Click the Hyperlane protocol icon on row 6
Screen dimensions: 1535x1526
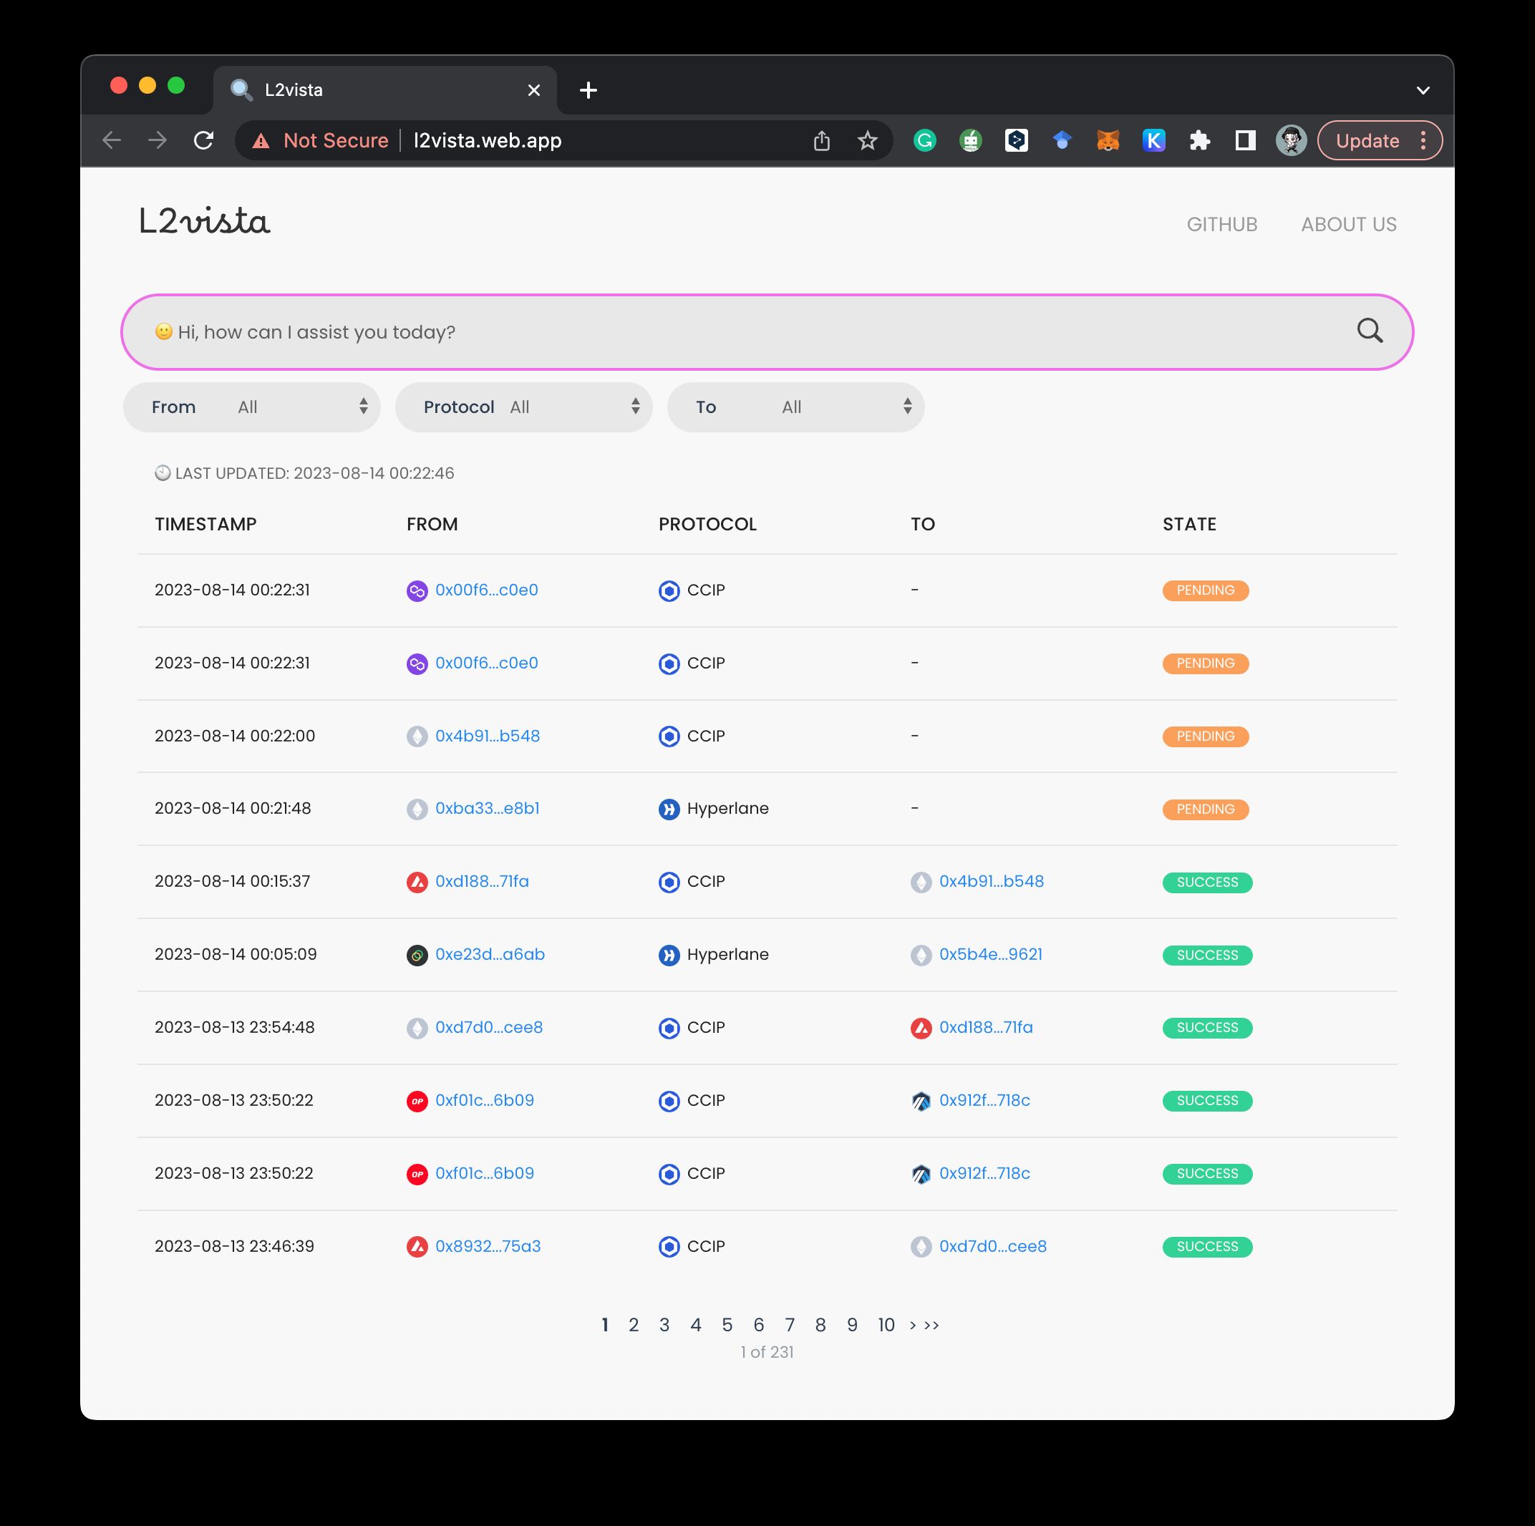coord(668,954)
